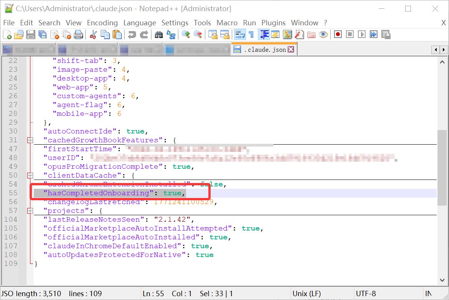Click the Zoom In magnifier icon
The image size is (449, 300).
click(186, 35)
